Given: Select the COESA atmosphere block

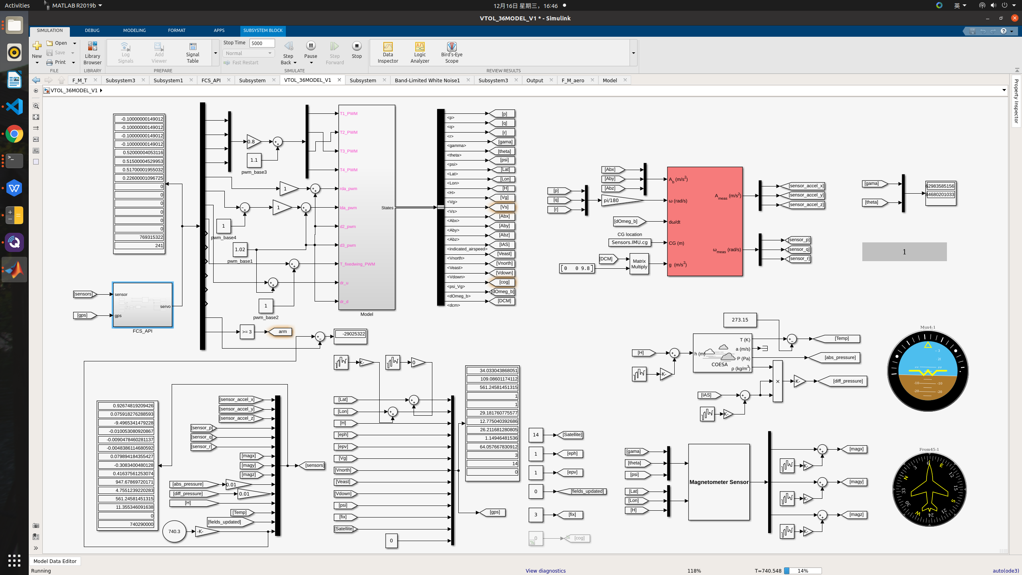Looking at the screenshot, I should coord(722,353).
